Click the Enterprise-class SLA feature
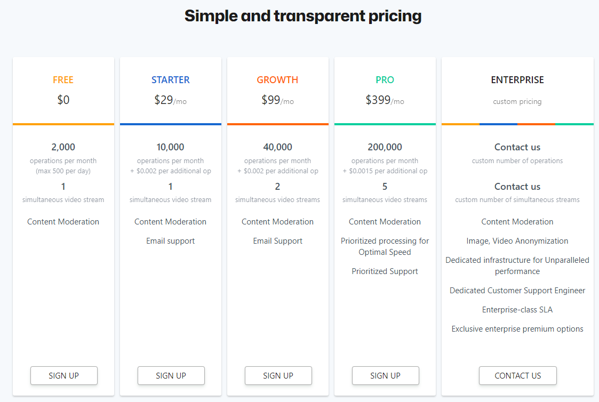Image resolution: width=599 pixels, height=402 pixels. pos(517,310)
